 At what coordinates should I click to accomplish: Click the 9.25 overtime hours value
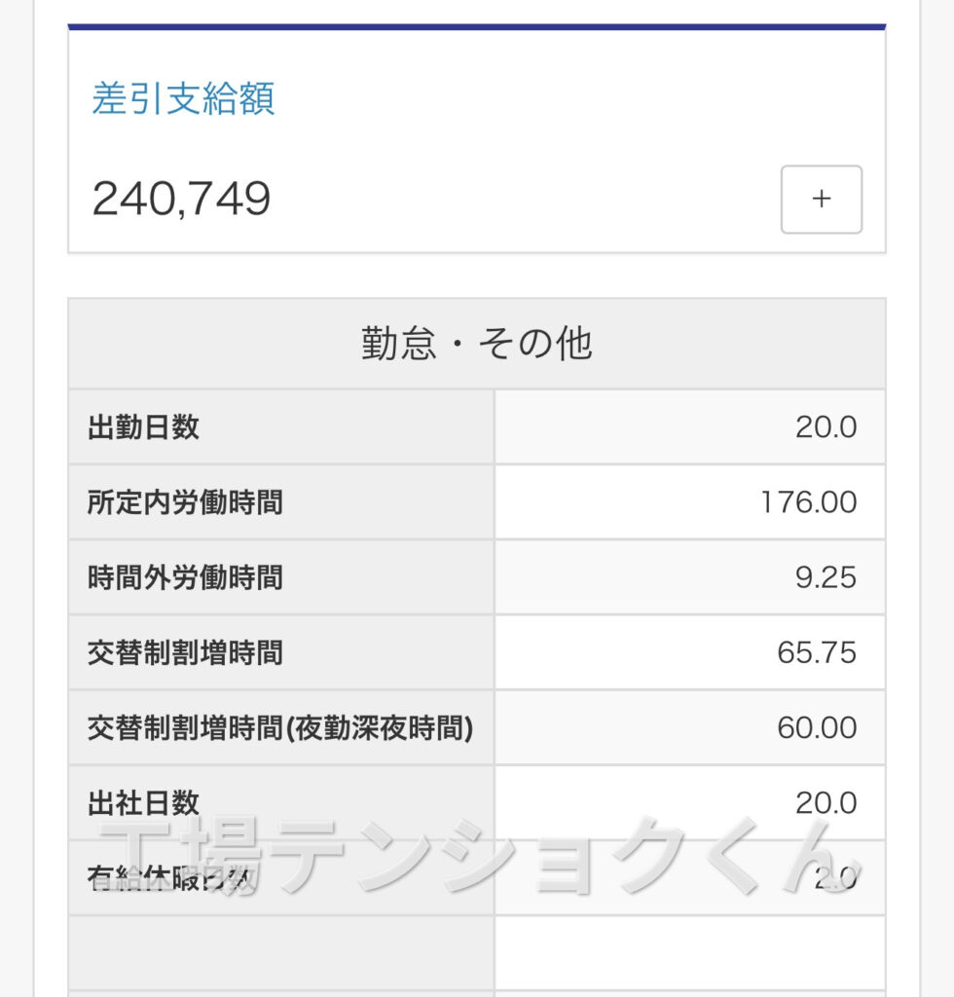[x=826, y=576]
